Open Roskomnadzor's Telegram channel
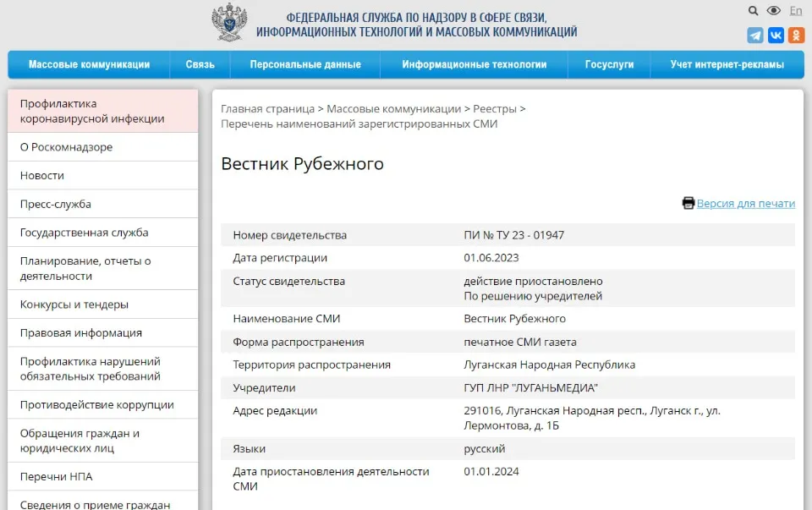Viewport: 812px width, 510px height. 755,35
